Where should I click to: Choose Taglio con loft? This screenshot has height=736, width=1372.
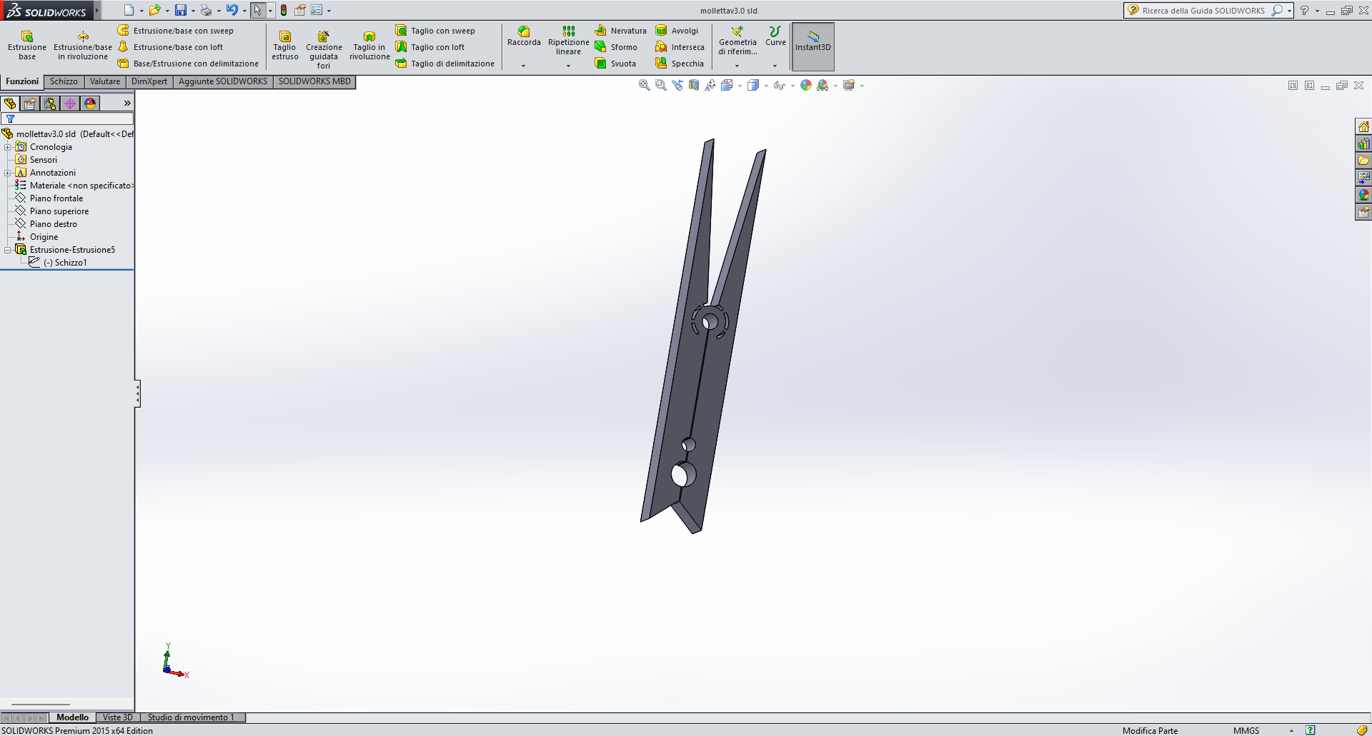tap(430, 47)
